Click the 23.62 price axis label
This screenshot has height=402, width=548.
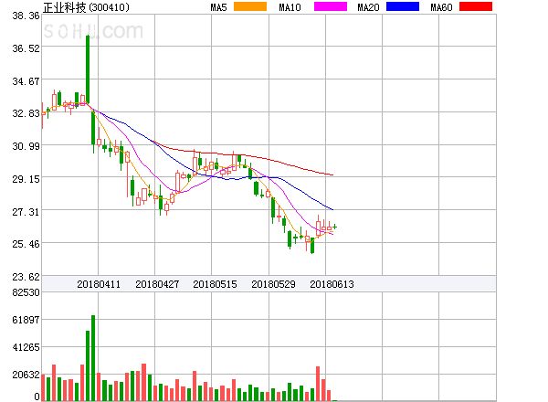click(26, 277)
